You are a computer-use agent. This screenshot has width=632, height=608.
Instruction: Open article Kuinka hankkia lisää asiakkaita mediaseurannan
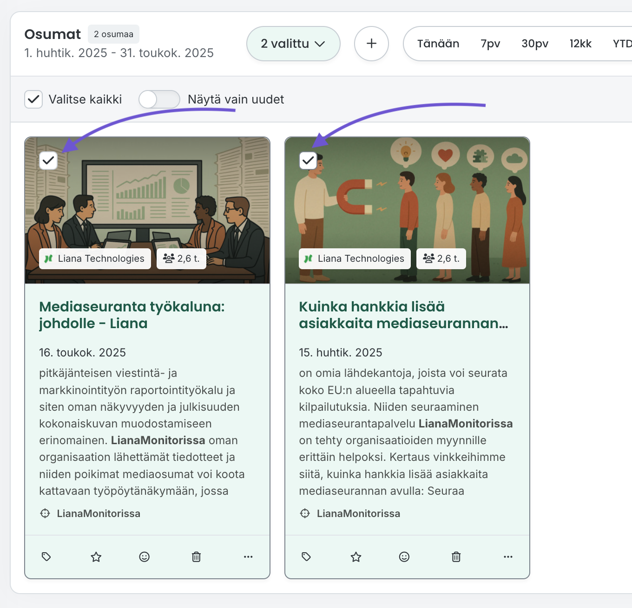click(403, 315)
